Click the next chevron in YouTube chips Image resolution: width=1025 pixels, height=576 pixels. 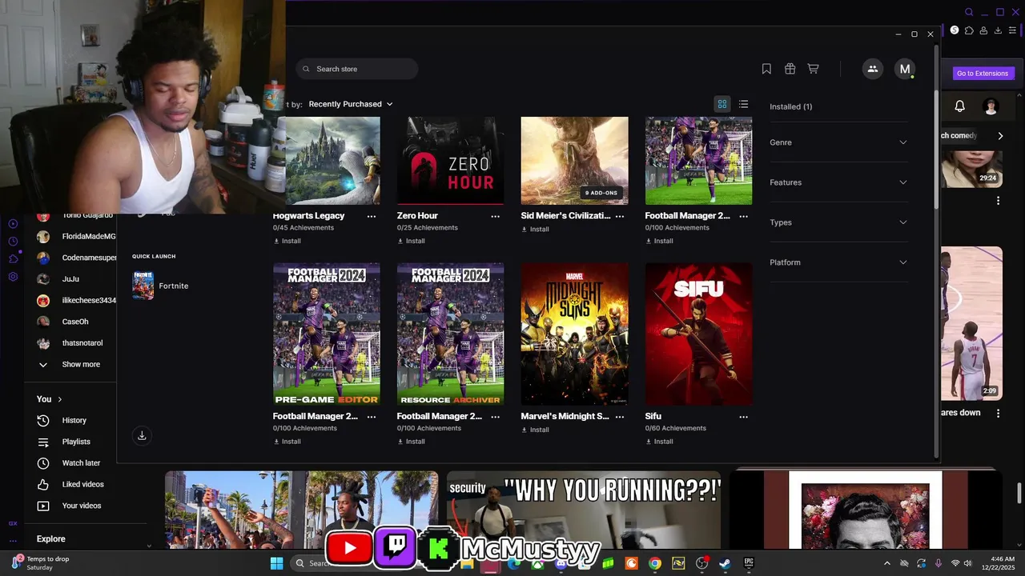pos(1000,136)
